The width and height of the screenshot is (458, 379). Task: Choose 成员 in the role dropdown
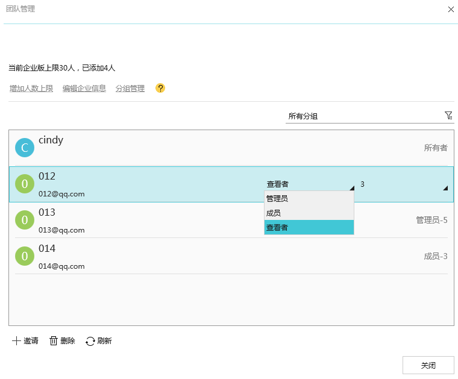click(309, 213)
